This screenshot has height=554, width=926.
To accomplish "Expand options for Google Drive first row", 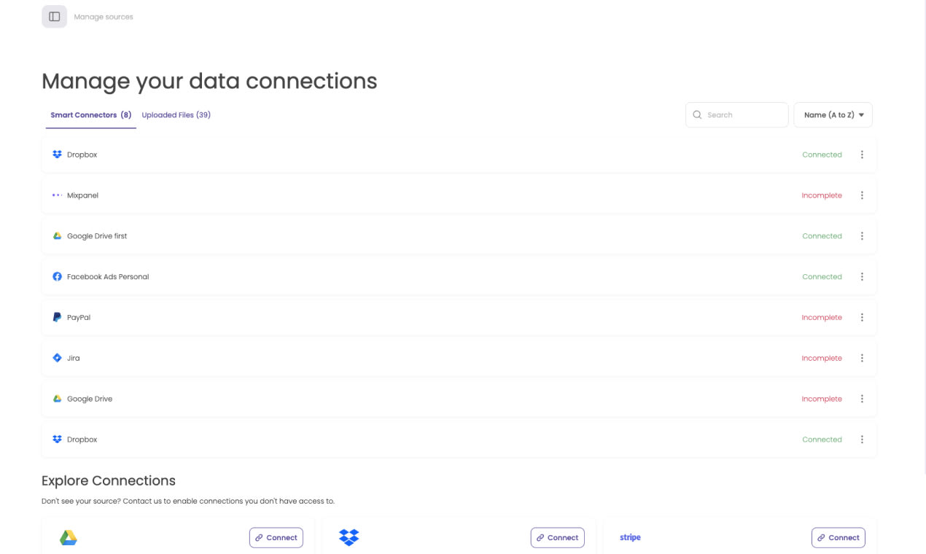I will (x=862, y=236).
